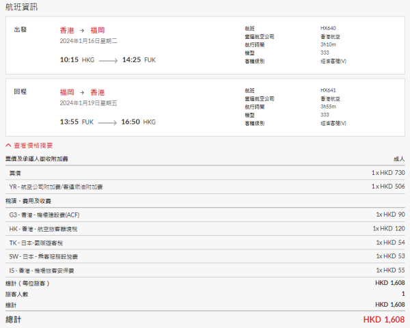Select the 回程 return flight label
This screenshot has height=328, width=410.
21,90
